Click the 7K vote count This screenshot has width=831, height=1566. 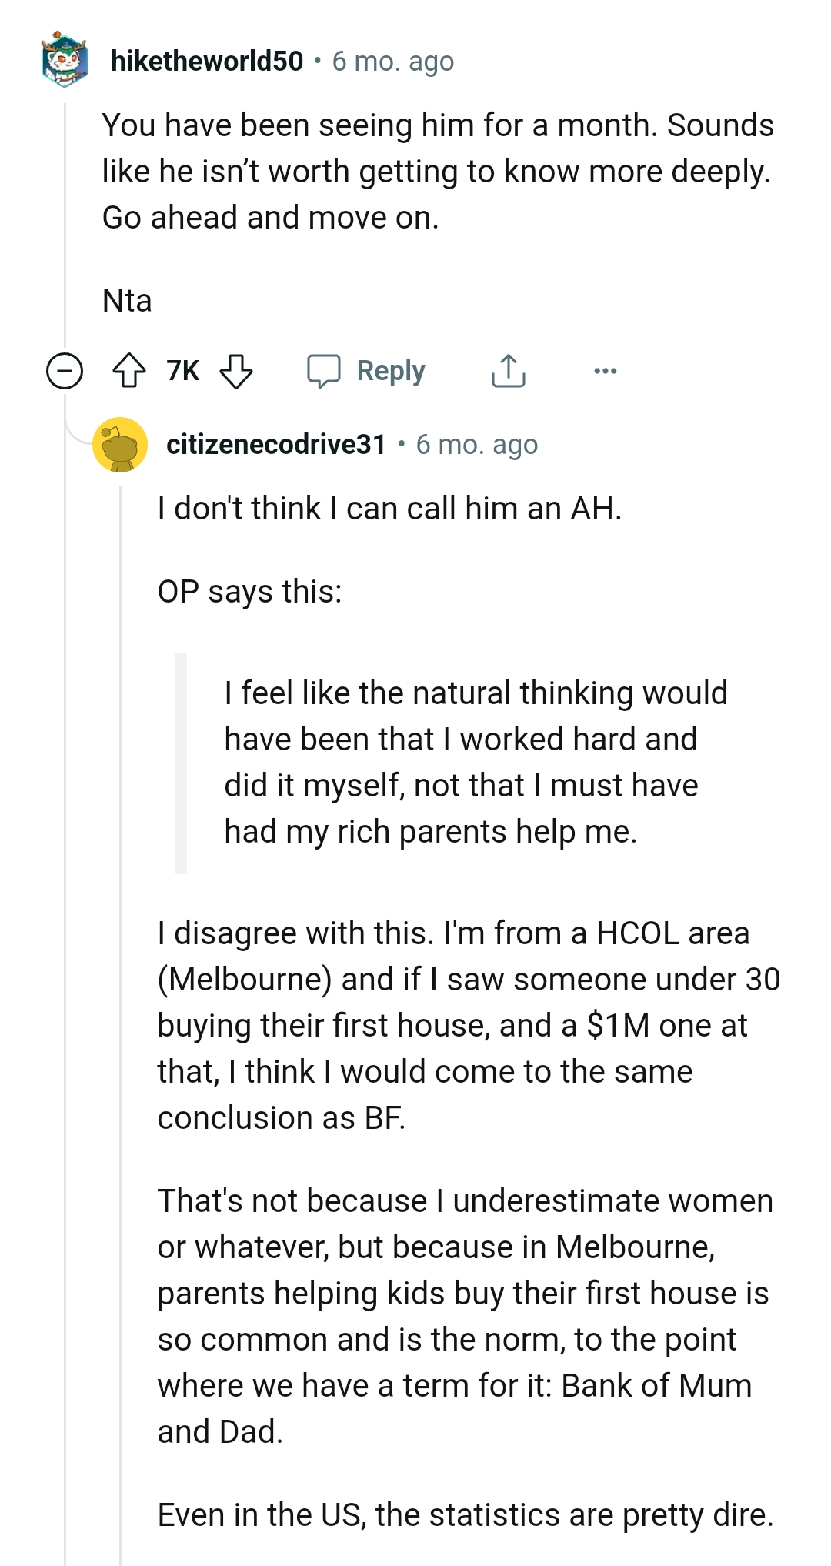pos(182,370)
